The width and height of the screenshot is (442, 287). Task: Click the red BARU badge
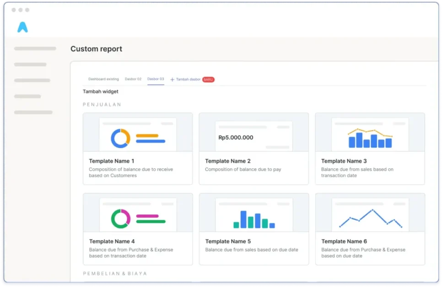pyautogui.click(x=208, y=80)
